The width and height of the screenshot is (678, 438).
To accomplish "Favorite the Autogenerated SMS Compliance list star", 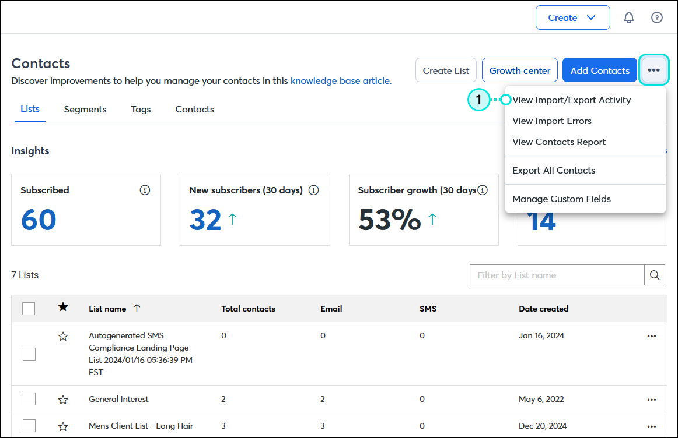I will (x=63, y=336).
